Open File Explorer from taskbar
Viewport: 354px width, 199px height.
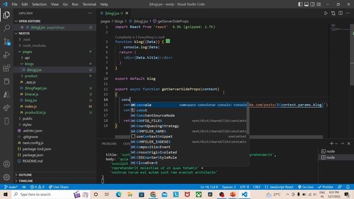click(130, 195)
